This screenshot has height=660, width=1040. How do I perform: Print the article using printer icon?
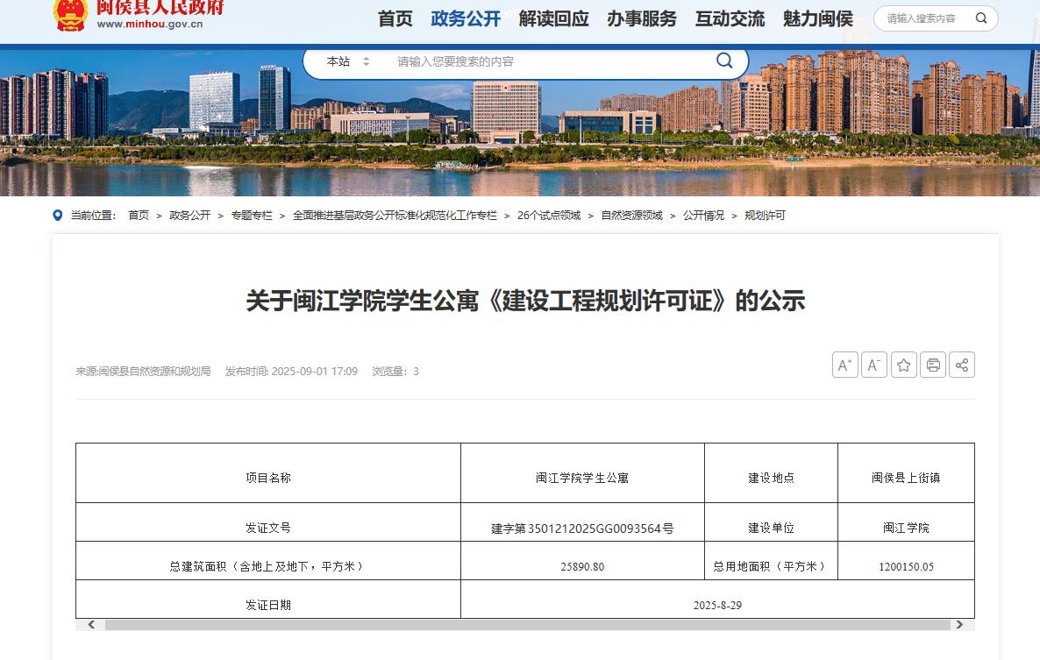932,365
